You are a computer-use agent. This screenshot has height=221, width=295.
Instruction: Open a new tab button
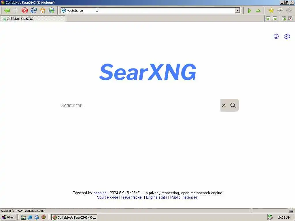pyautogui.click(x=284, y=18)
